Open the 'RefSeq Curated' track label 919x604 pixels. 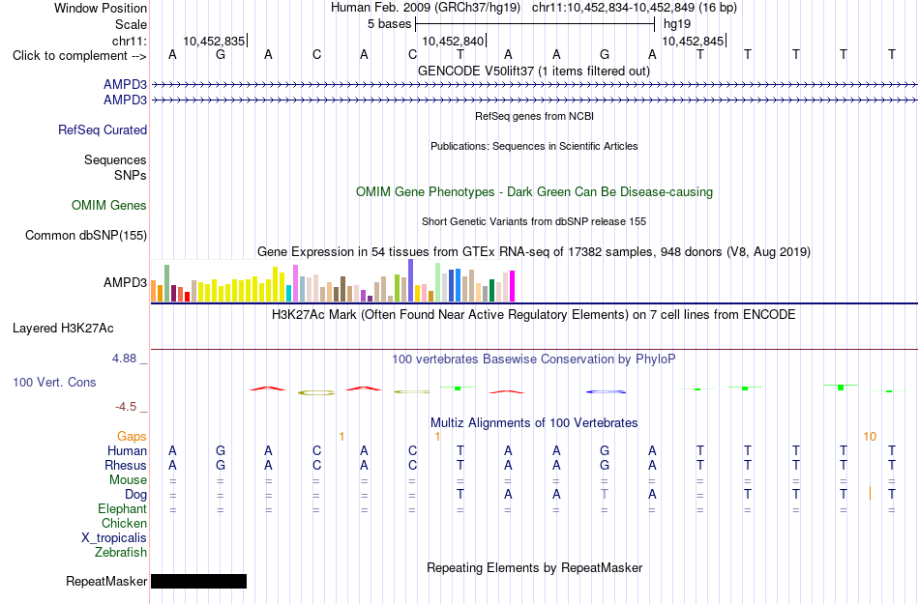(103, 129)
